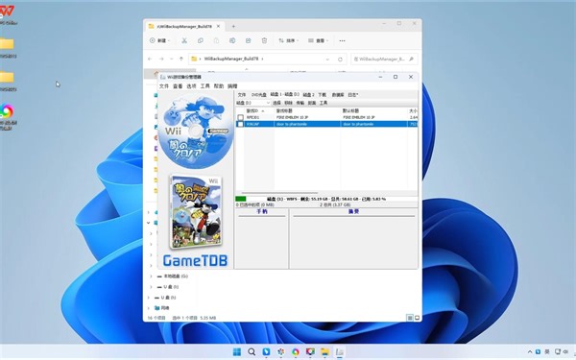Switch Explorer to details view icon
The image size is (576, 360).
pos(410,318)
